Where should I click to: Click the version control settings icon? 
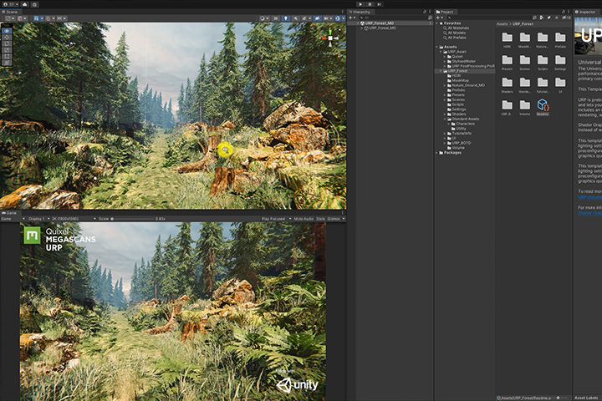pyautogui.click(x=34, y=5)
